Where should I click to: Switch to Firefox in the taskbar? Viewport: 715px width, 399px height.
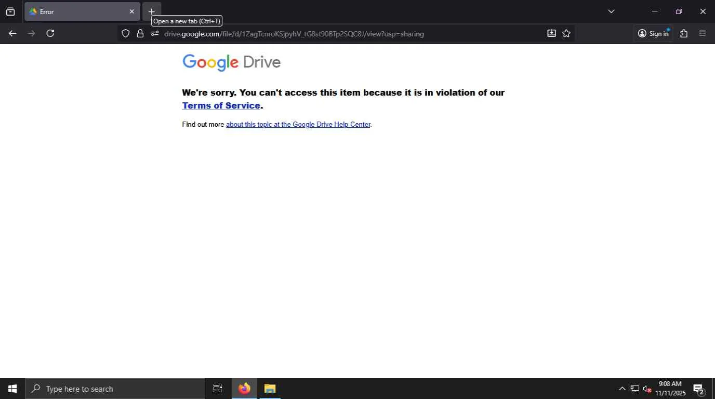244,389
